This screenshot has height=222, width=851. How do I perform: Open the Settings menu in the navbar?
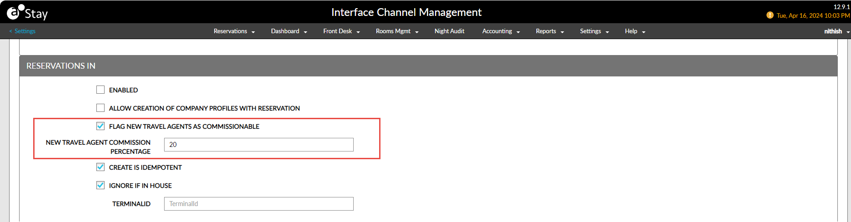[x=594, y=31]
